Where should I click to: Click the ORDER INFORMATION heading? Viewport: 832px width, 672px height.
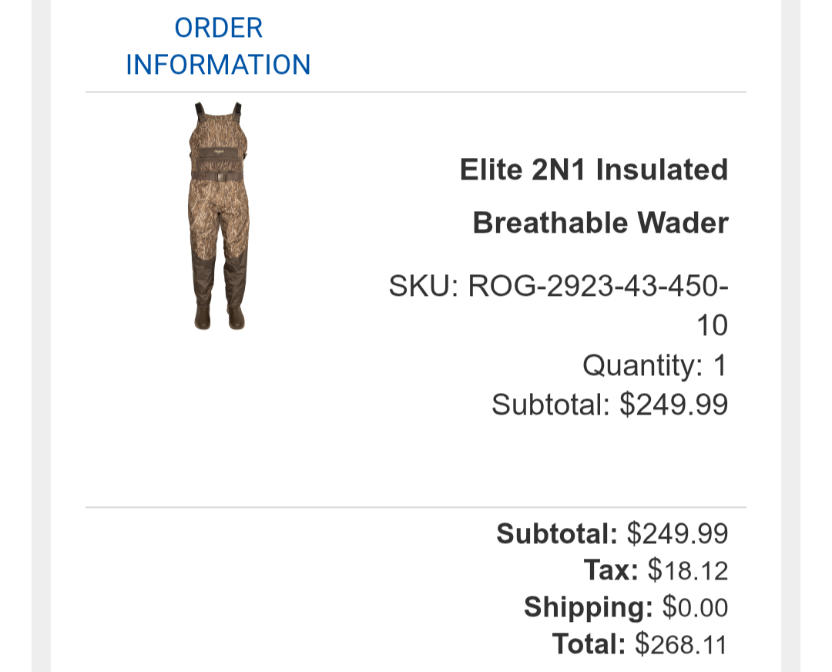[x=218, y=46]
